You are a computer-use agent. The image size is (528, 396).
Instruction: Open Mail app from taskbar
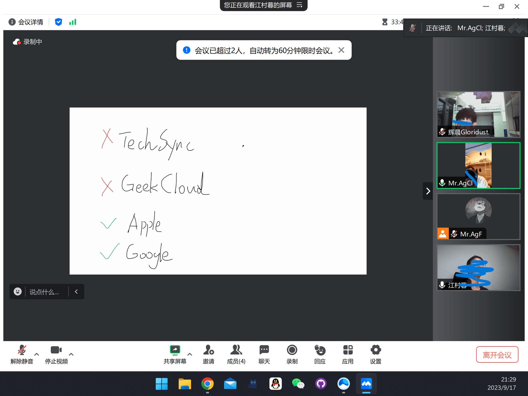point(230,384)
